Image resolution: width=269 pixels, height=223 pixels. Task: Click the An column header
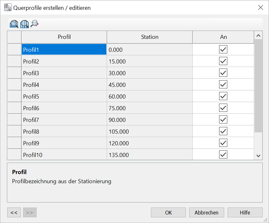pos(223,37)
